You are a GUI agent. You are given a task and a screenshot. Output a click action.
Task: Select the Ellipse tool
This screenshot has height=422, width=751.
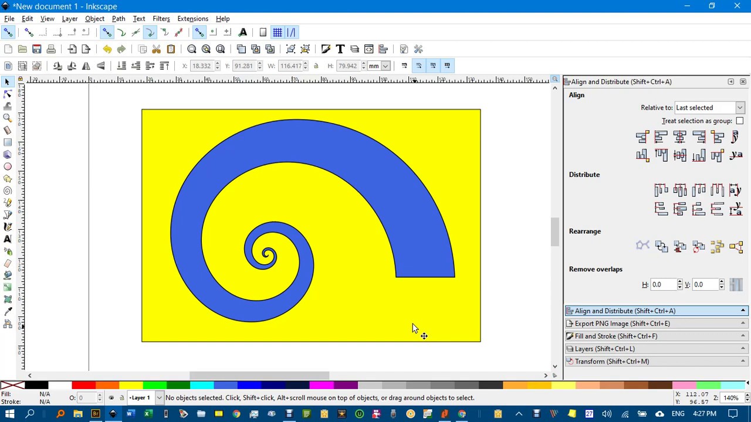click(x=8, y=166)
